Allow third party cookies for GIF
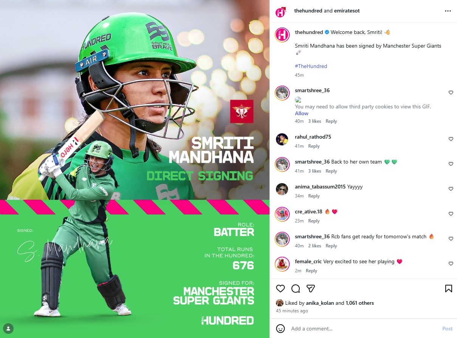Image resolution: width=457 pixels, height=338 pixels. pyautogui.click(x=302, y=113)
